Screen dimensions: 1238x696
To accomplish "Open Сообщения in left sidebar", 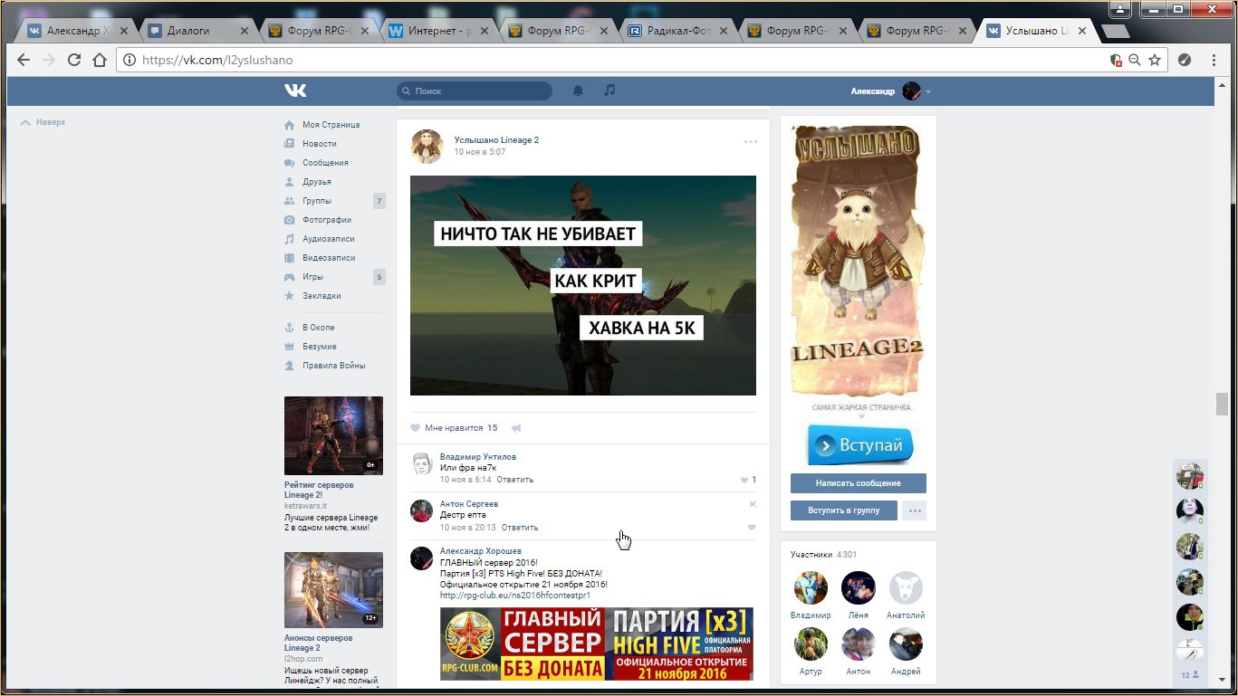I will [x=325, y=163].
